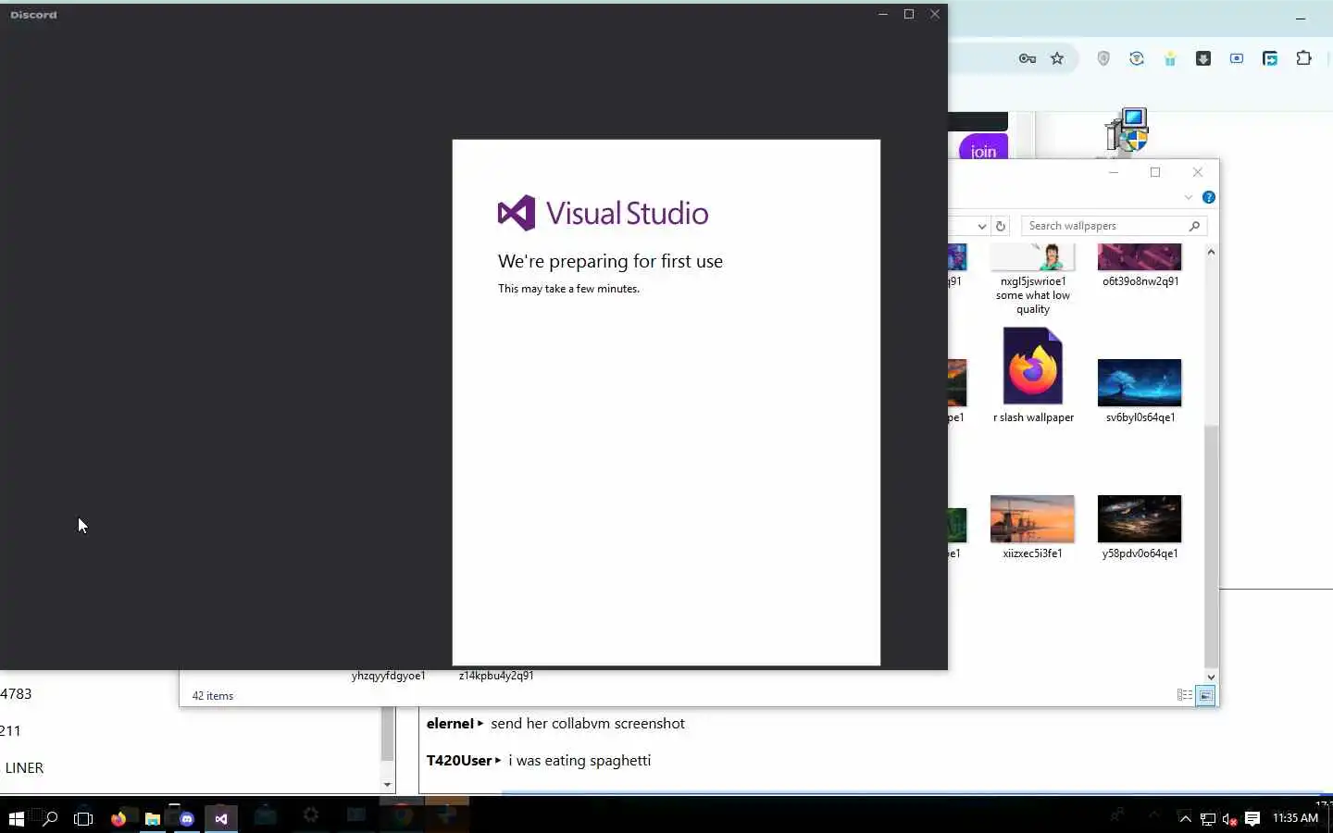Image resolution: width=1333 pixels, height=833 pixels.
Task: Click the T420User chat username
Action: [x=459, y=761]
